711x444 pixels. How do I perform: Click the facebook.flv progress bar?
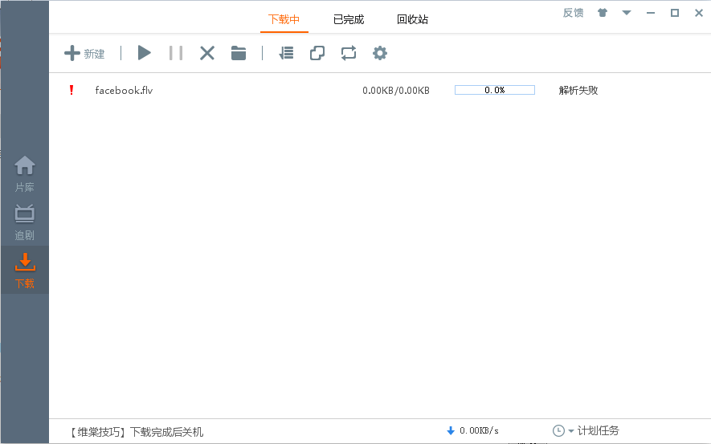tap(494, 90)
